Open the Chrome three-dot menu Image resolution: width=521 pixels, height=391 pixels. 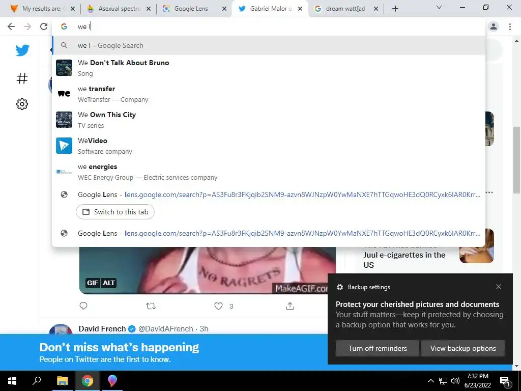click(x=510, y=26)
